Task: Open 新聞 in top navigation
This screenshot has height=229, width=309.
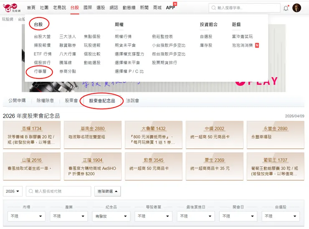Action: pyautogui.click(x=144, y=8)
